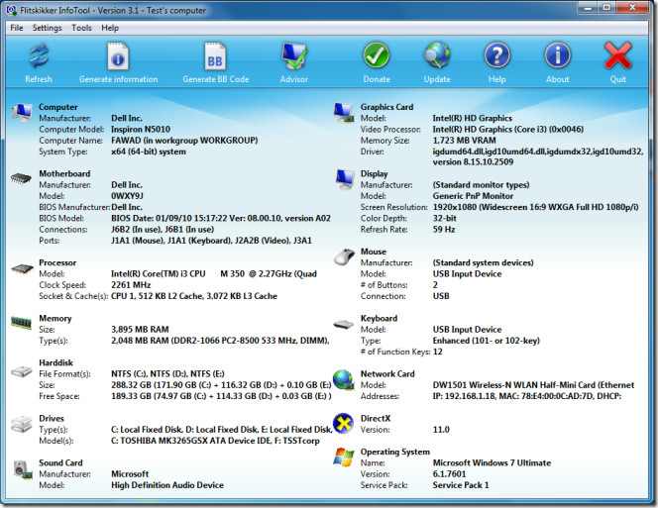
Task: Minimize the InfoTool window
Action: [x=588, y=8]
